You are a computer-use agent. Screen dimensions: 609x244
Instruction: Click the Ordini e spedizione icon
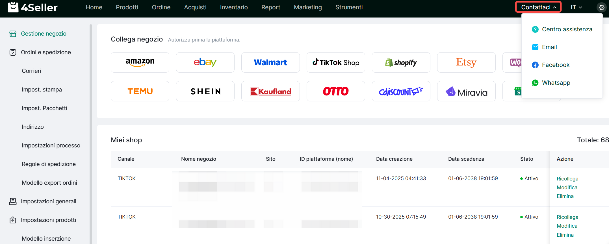[x=13, y=52]
